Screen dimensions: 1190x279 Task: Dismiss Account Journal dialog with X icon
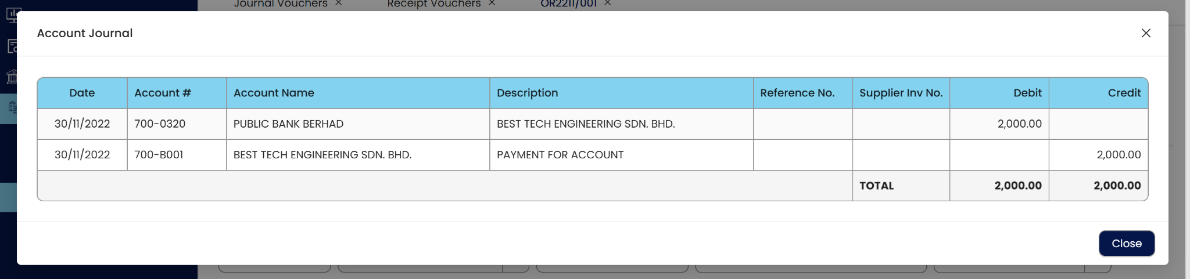pos(1145,33)
